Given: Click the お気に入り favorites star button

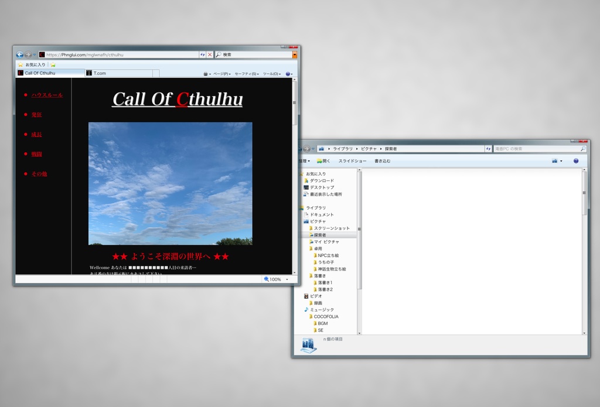Looking at the screenshot, I should 32,64.
